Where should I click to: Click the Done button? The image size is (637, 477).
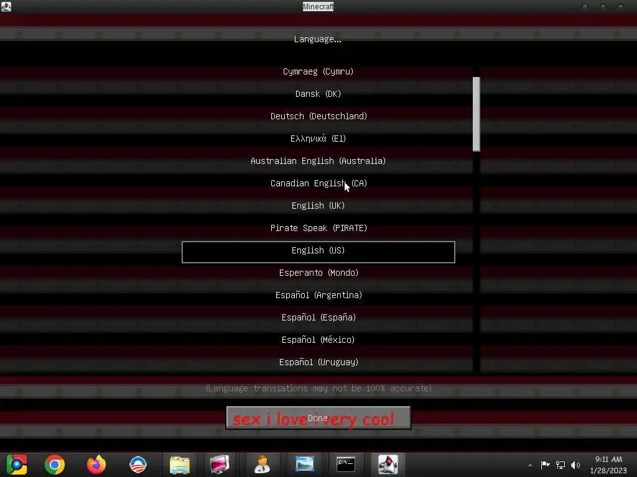(318, 418)
